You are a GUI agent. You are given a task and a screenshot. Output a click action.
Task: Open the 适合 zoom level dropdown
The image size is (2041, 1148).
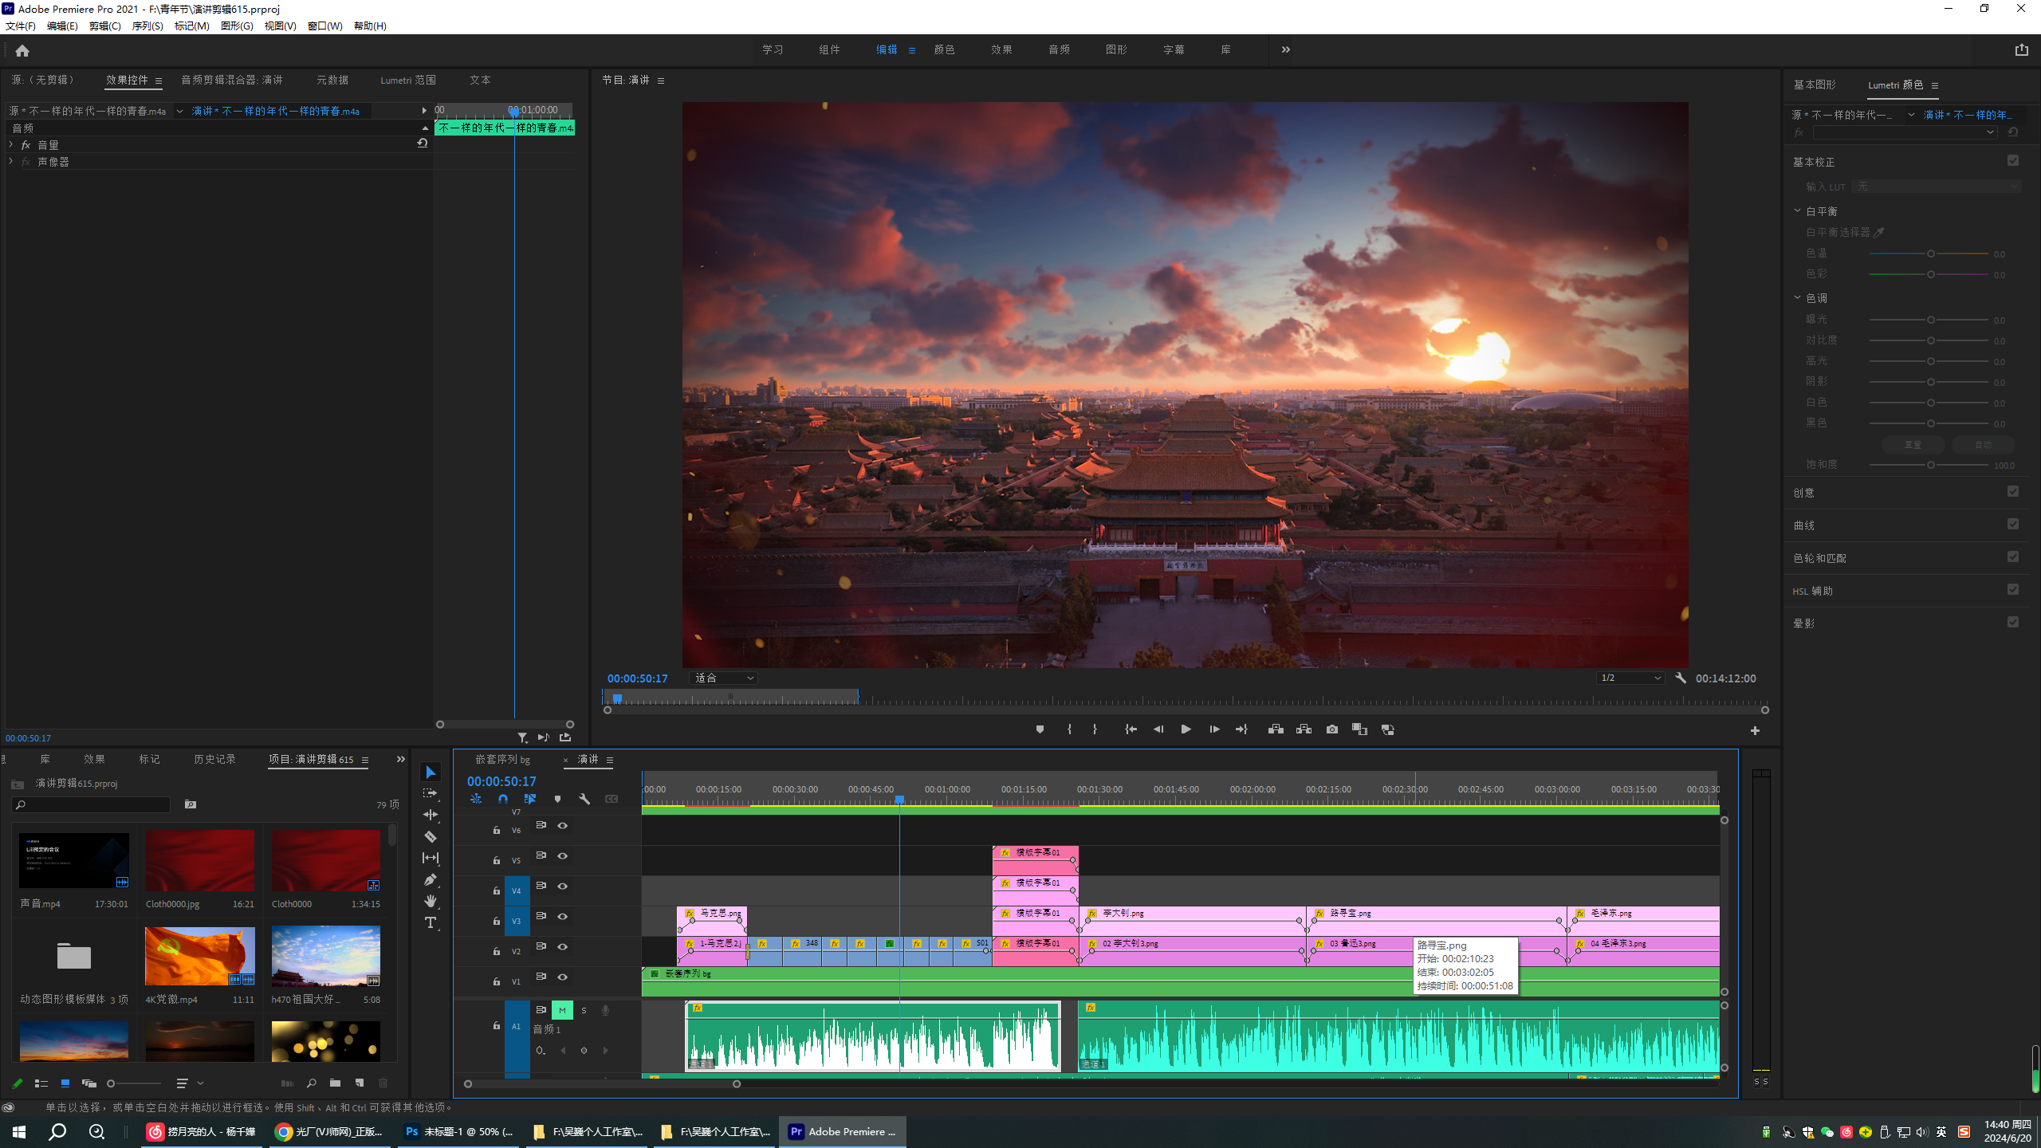(x=723, y=678)
